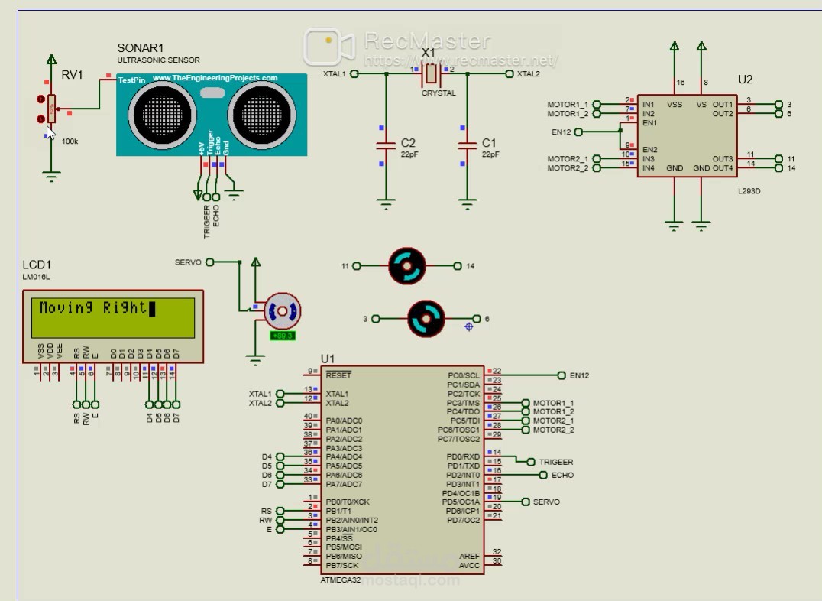Select DC motor between terminals 3 and 6
This screenshot has height=601, width=822.
tap(426, 319)
